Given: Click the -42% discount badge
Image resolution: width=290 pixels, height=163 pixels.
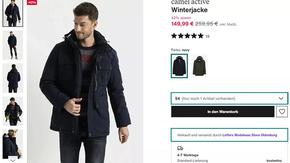Looking at the screenshot, I should click(32, 2).
